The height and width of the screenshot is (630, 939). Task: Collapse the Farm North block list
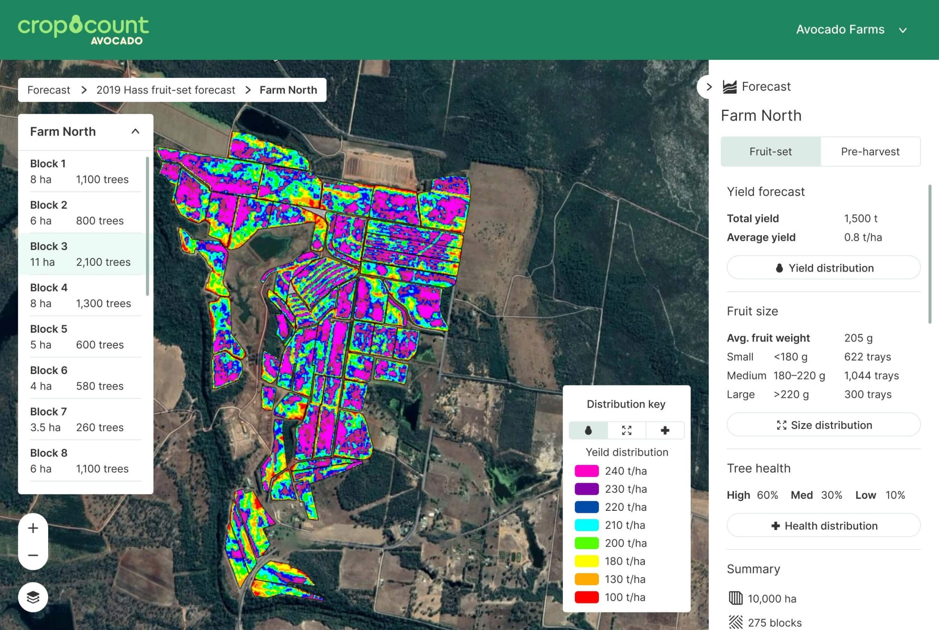pos(135,131)
